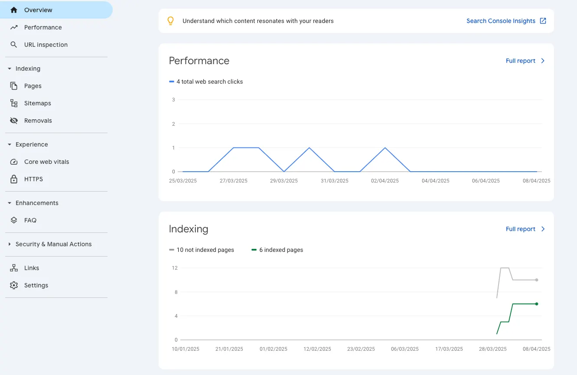Select the HTTPS padlock icon

click(13, 179)
